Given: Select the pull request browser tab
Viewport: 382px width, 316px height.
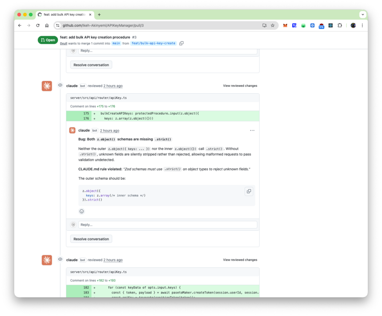Looking at the screenshot, I should tap(64, 14).
